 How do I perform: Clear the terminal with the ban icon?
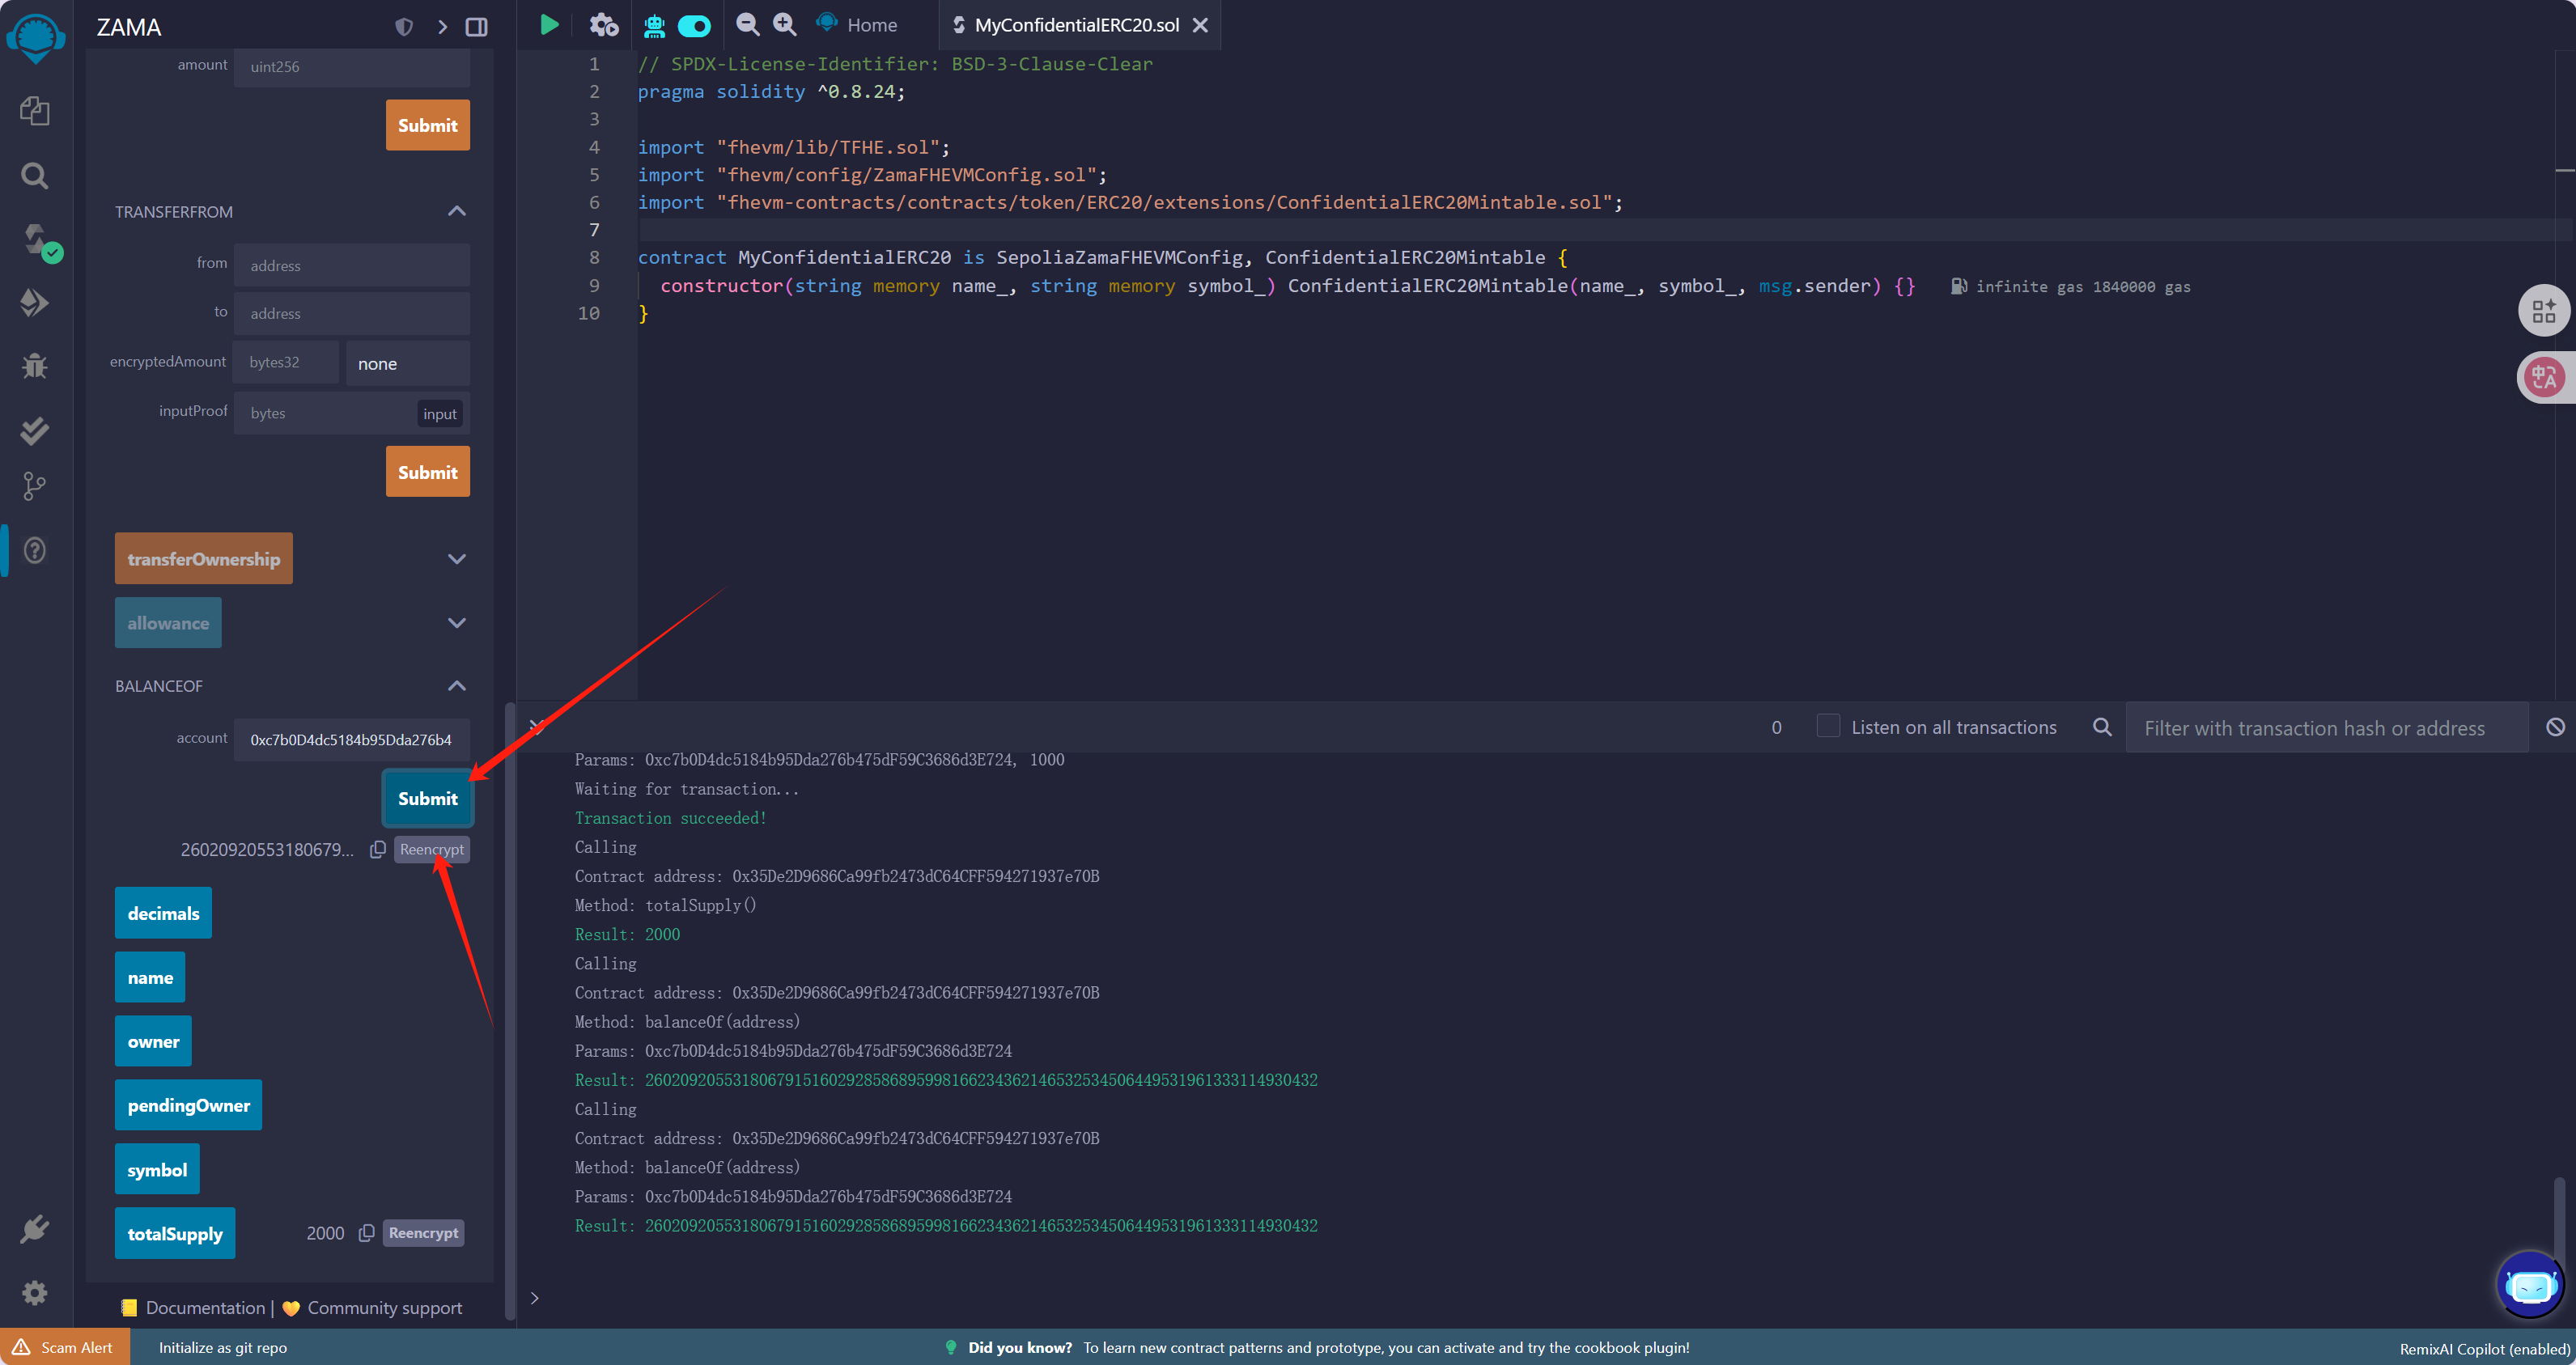2555,727
